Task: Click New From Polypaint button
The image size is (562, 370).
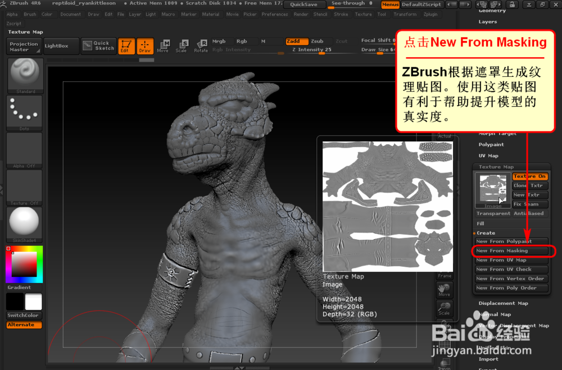Action: pos(512,241)
